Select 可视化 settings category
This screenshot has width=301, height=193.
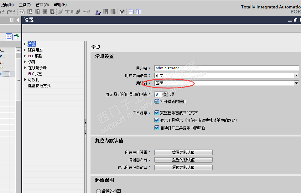coord(34,80)
